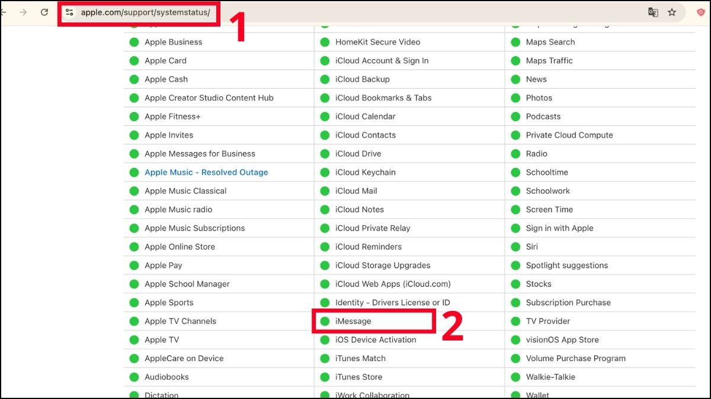Select the Apple Music Classical entry

coord(185,191)
